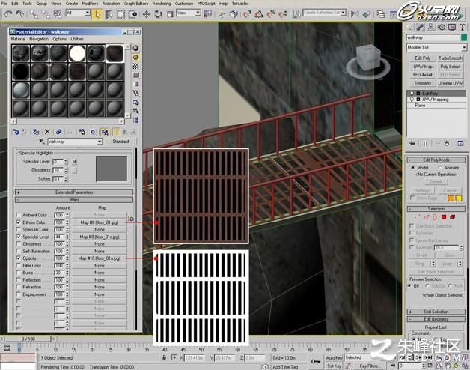
Task: Click the Set Key key icon
Action: [x=315, y=361]
